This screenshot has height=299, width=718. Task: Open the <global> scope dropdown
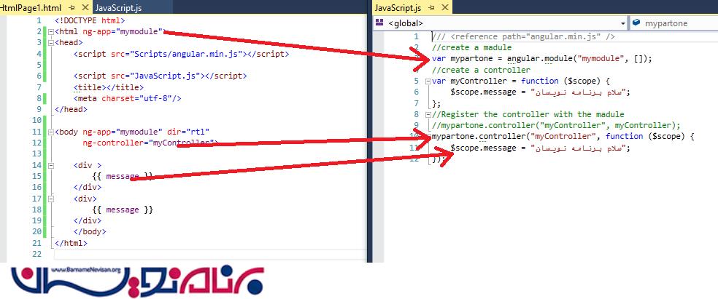click(622, 23)
